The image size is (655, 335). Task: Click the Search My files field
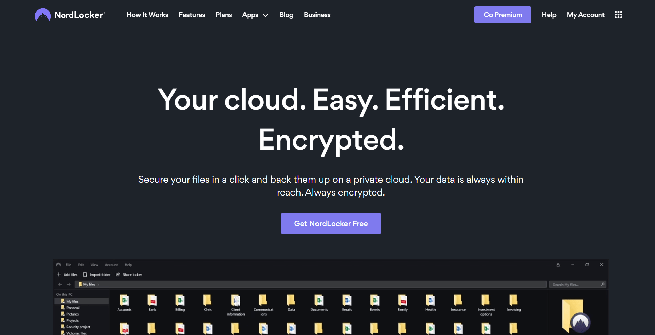coord(577,285)
